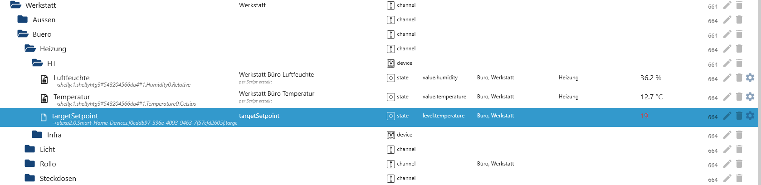Delete the Luftfeuchte state via its trash icon

pyautogui.click(x=739, y=78)
